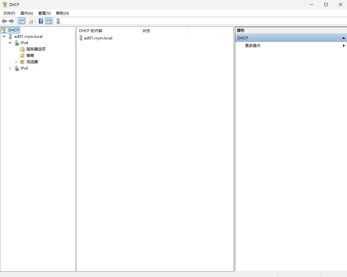The height and width of the screenshot is (277, 347).
Task: Toggle the show/hide Action pane button
Action: coord(48,21)
